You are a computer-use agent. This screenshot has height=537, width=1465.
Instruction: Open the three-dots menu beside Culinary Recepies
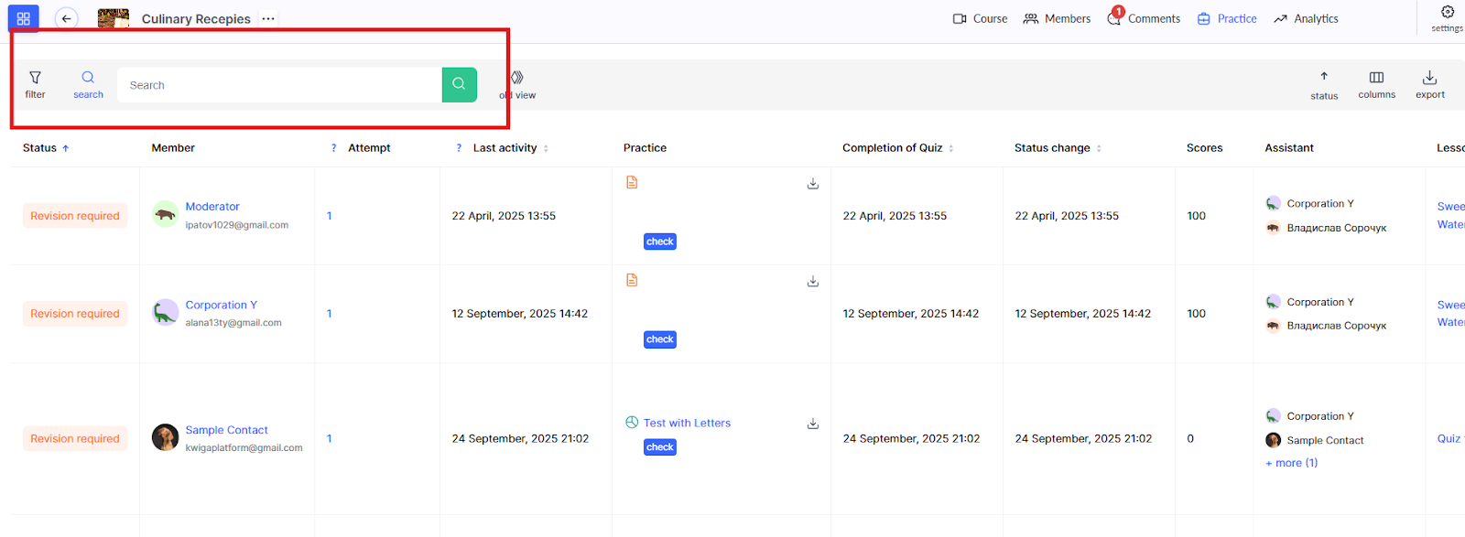point(268,18)
